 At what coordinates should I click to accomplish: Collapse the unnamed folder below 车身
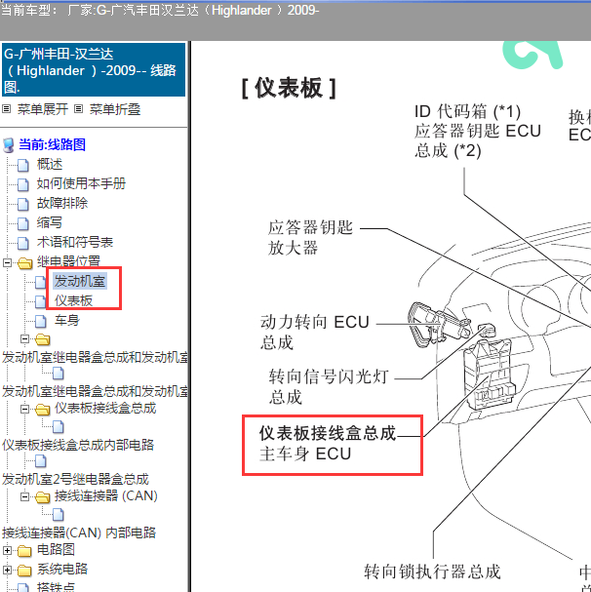click(x=25, y=339)
